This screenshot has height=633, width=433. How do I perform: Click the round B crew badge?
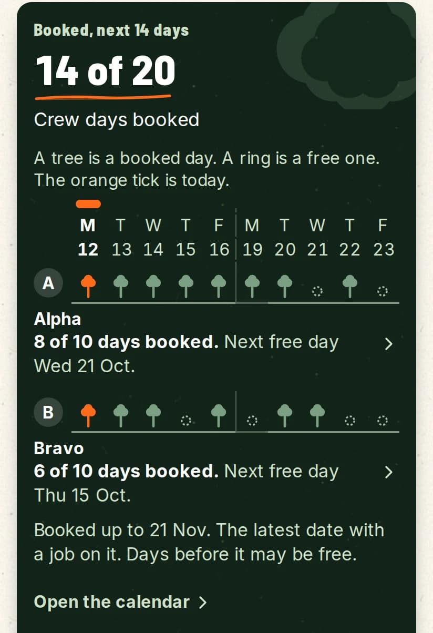pos(48,412)
